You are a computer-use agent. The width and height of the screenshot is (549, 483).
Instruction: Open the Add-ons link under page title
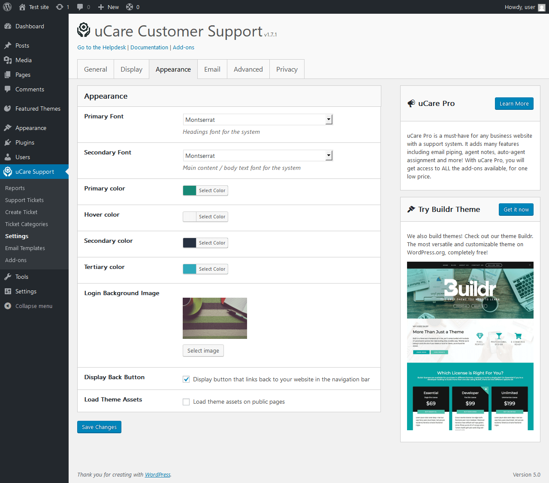[x=184, y=48]
